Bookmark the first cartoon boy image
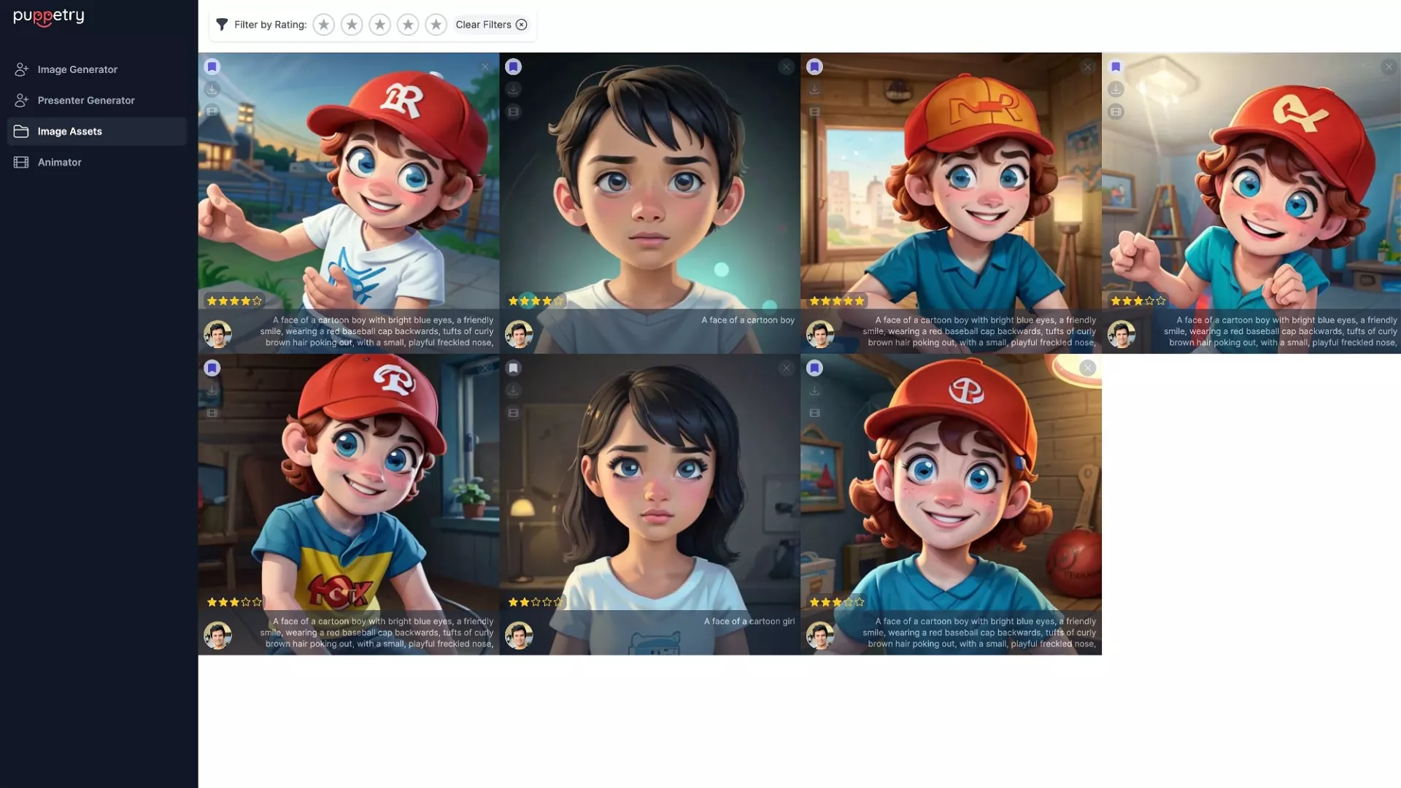This screenshot has height=788, width=1401. [212, 67]
